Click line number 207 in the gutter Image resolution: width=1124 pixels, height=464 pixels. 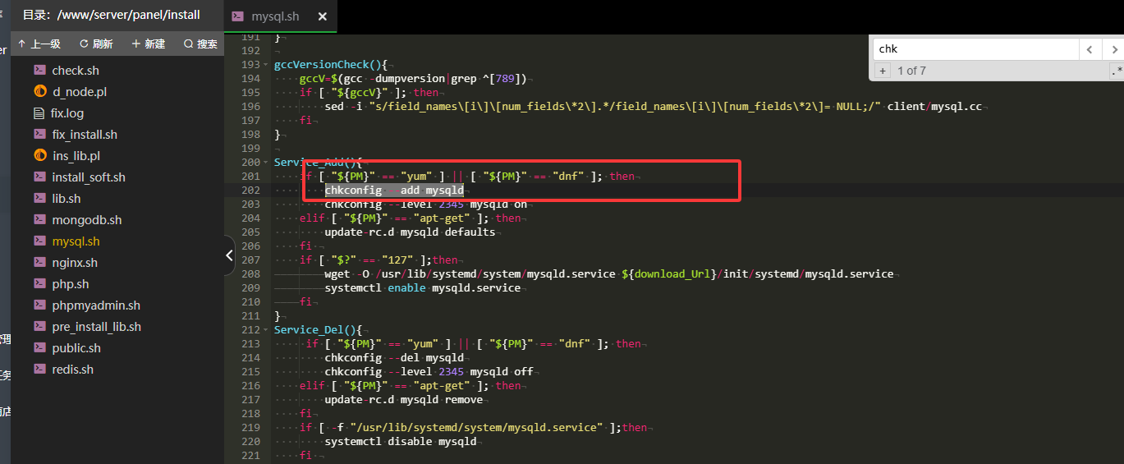point(250,260)
